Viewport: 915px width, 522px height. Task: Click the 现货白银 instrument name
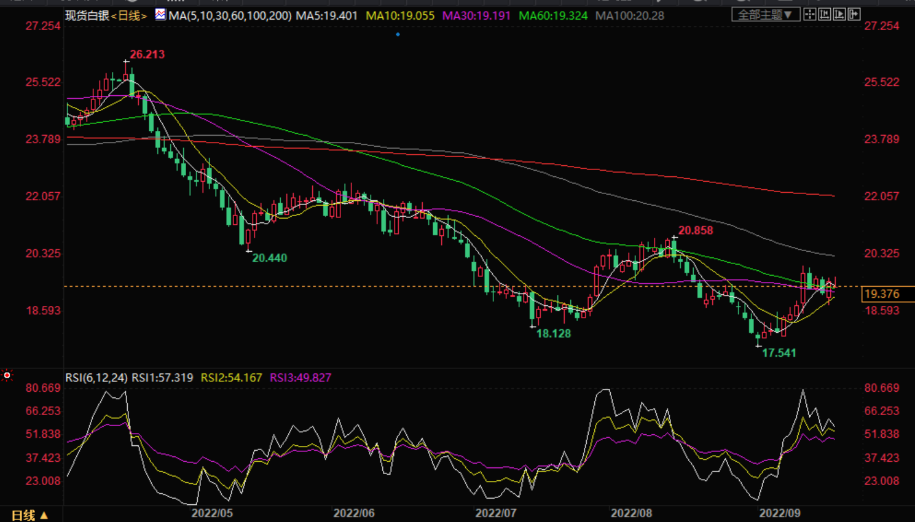pos(87,16)
